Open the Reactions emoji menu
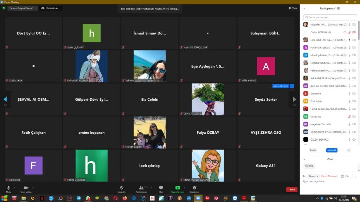 [194, 188]
